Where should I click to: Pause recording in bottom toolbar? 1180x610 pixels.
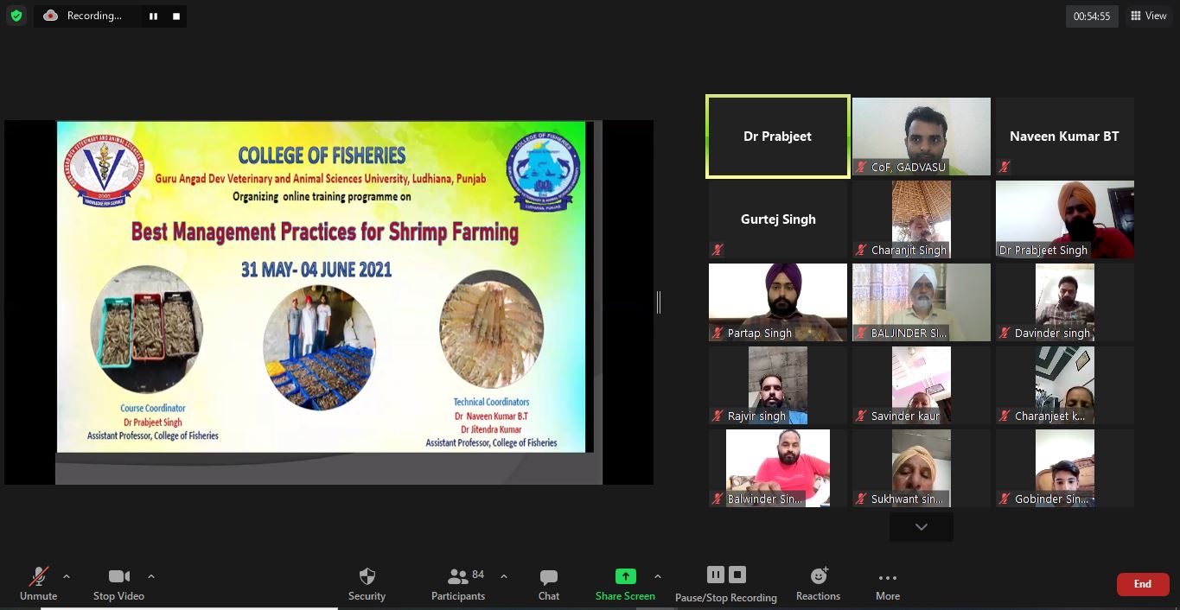point(715,575)
